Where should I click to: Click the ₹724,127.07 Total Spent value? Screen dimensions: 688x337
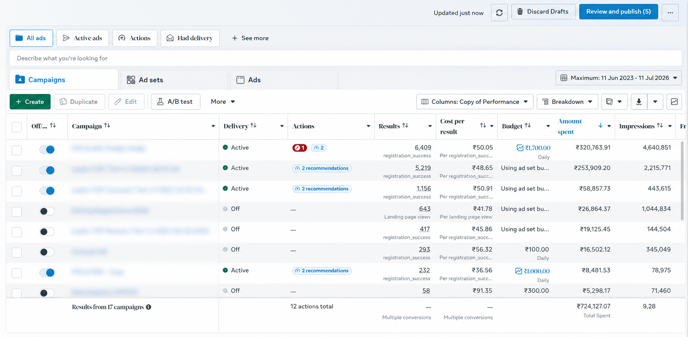[593, 306]
